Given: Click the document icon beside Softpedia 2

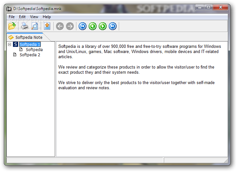Looking at the screenshot, I should tap(15, 54).
